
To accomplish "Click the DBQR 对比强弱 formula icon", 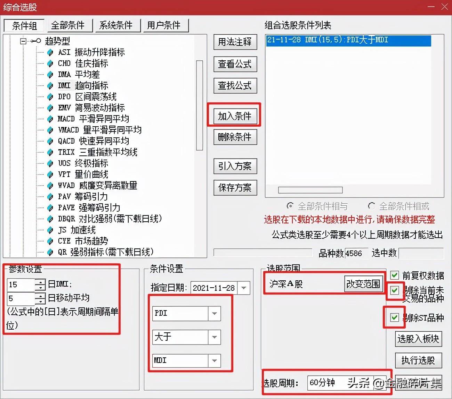I will point(50,219).
